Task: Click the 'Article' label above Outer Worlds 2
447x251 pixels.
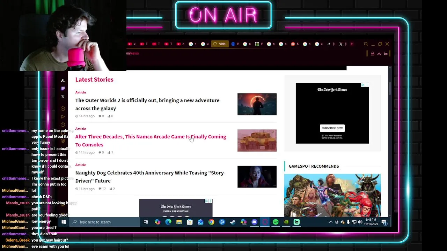Action: (81, 92)
